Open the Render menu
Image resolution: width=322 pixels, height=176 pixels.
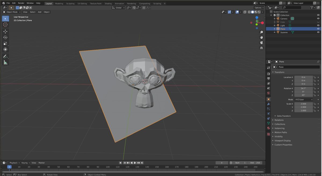pos(21,3)
